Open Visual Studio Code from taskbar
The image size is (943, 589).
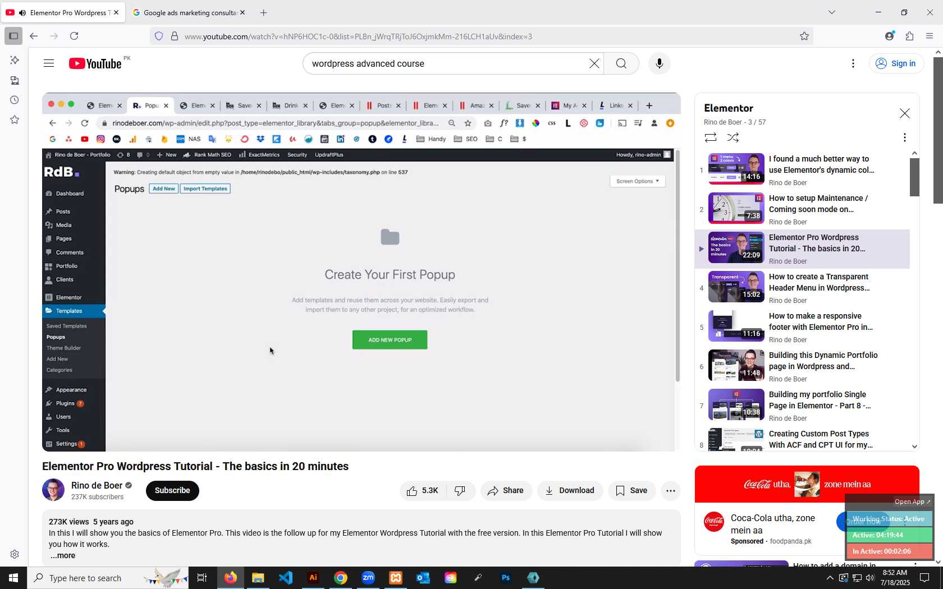(x=286, y=578)
